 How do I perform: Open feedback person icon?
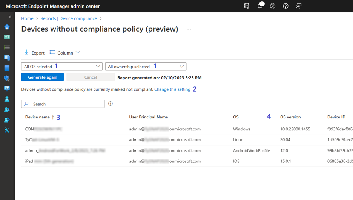click(299, 6)
